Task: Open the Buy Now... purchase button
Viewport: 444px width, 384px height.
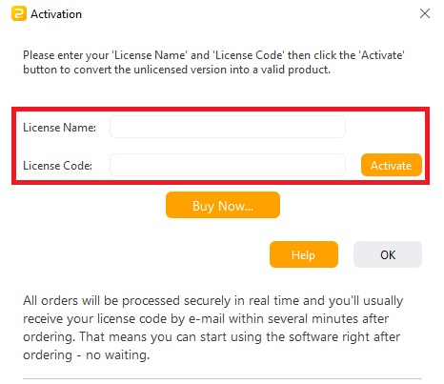Action: pos(223,205)
